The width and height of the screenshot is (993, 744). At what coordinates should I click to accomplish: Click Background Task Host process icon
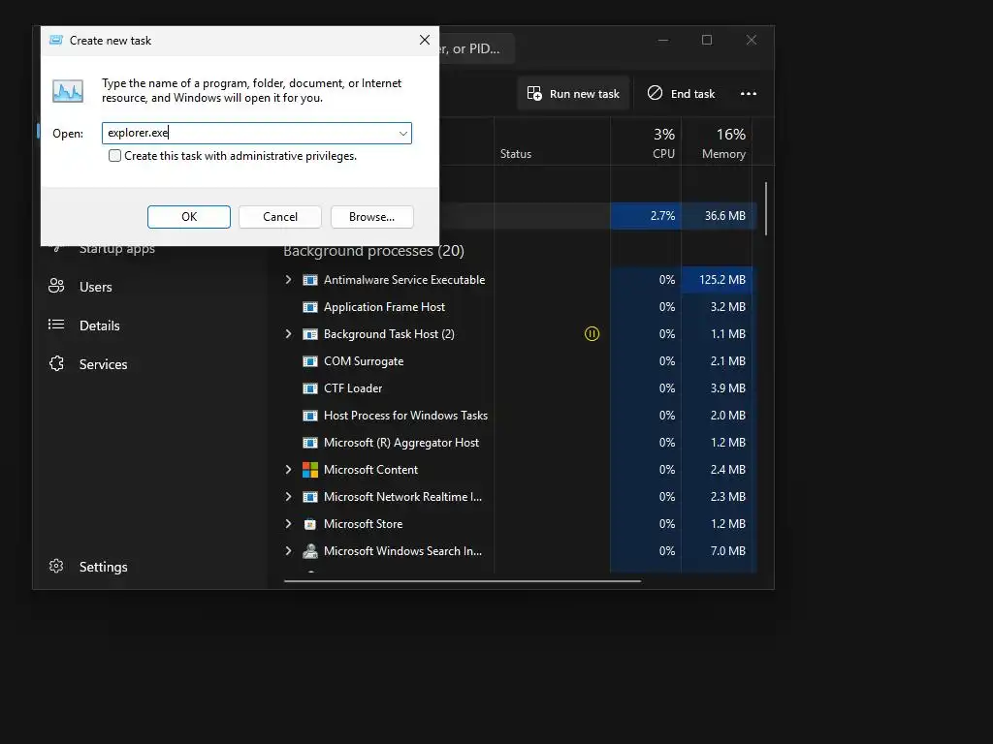[310, 334]
